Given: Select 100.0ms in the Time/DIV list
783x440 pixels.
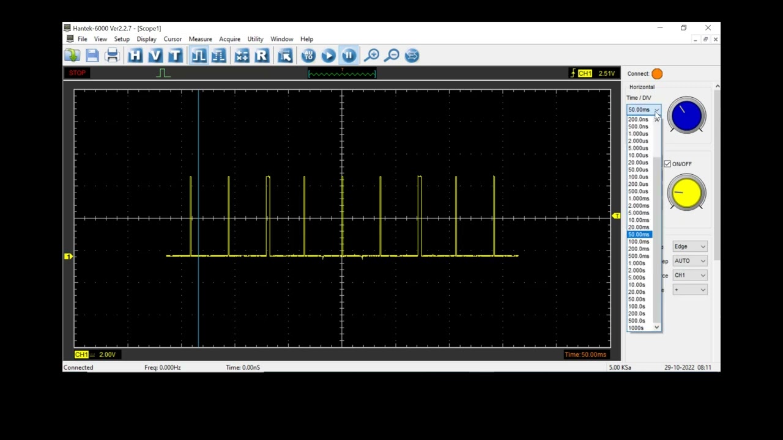Looking at the screenshot, I should pos(640,242).
